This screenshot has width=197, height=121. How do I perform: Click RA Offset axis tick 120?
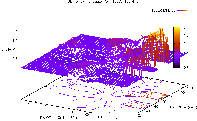(x=100, y=117)
